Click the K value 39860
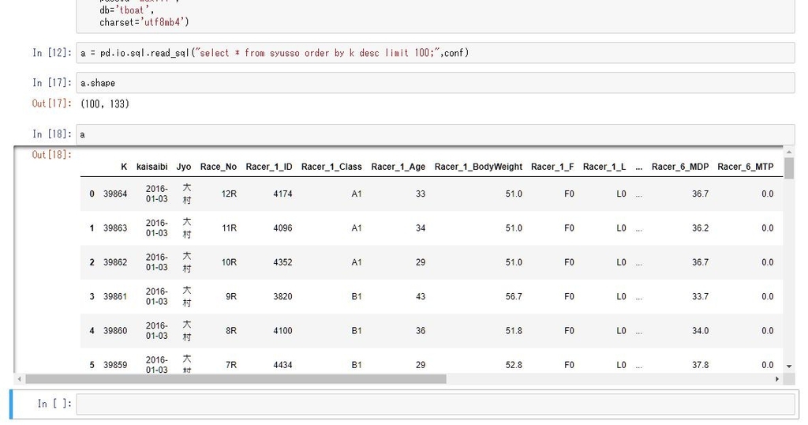This screenshot has height=425, width=808. pos(115,331)
